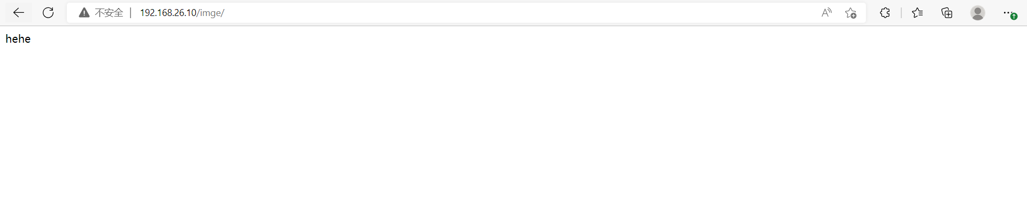Click the 不安全 security label
Viewport: 1027px width, 222px height.
click(109, 13)
